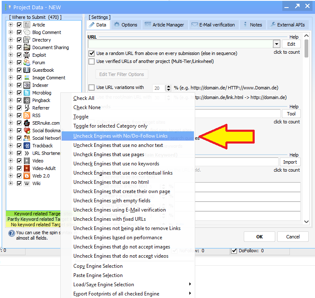Viewport: 315px width, 298px height.
Task: Click the Article category icon
Action: click(27, 25)
